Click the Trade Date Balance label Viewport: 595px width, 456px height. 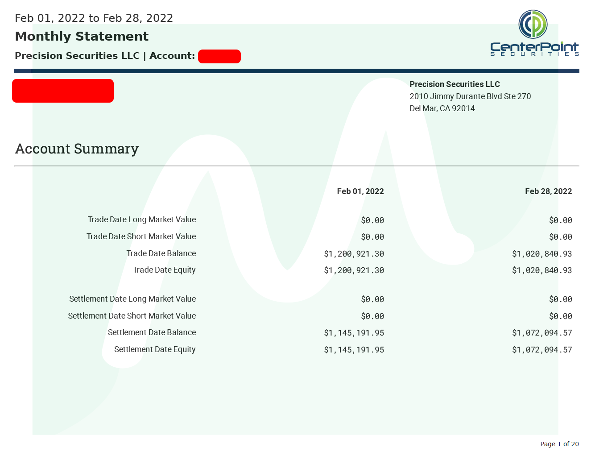pos(161,253)
